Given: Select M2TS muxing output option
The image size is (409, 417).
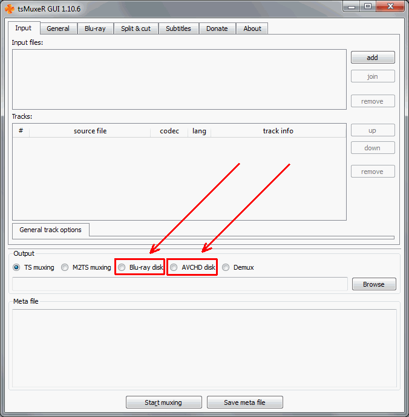Looking at the screenshot, I should click(86, 267).
